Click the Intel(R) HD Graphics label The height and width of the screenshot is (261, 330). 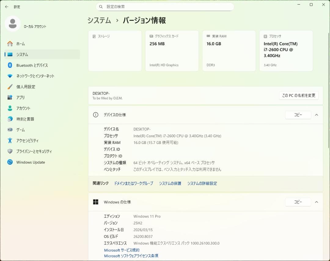click(x=164, y=65)
